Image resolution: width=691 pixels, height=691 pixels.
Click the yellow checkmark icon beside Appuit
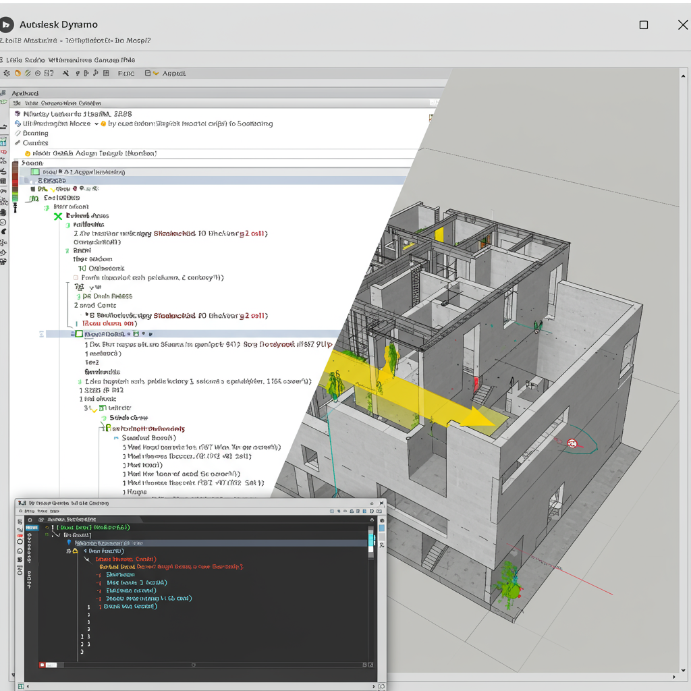click(156, 73)
